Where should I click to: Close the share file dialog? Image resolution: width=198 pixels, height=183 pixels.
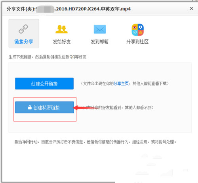click(x=191, y=8)
